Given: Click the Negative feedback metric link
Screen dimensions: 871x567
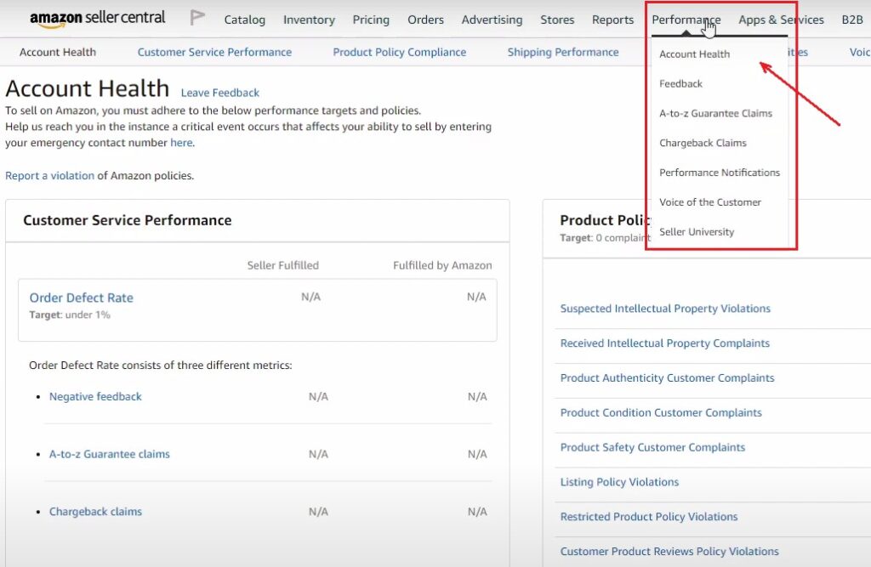Looking at the screenshot, I should (x=95, y=397).
